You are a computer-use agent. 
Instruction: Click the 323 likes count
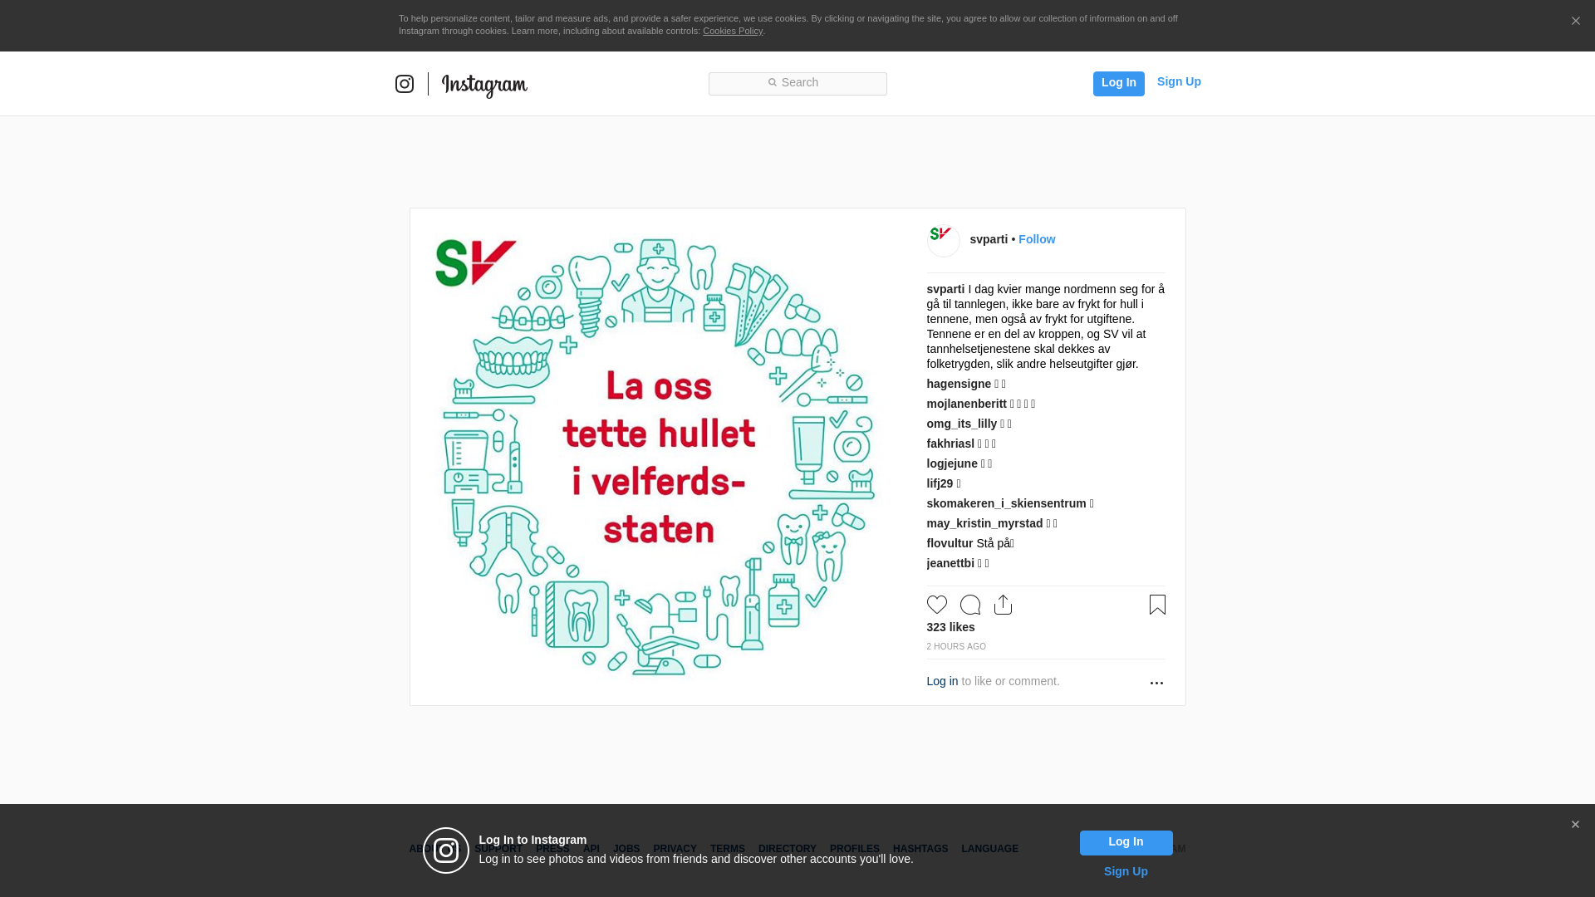tap(951, 627)
